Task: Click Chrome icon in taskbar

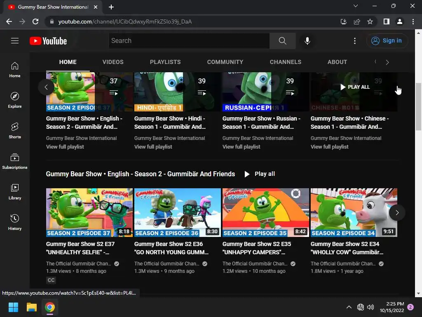Action: 50,307
